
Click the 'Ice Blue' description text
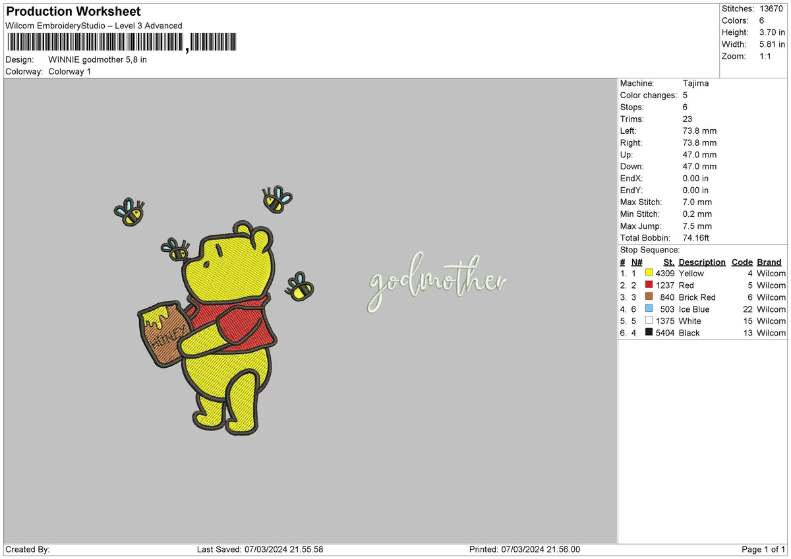pyautogui.click(x=694, y=309)
